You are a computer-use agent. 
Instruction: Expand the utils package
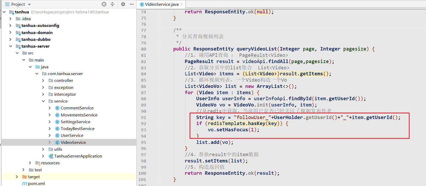(x=43, y=149)
